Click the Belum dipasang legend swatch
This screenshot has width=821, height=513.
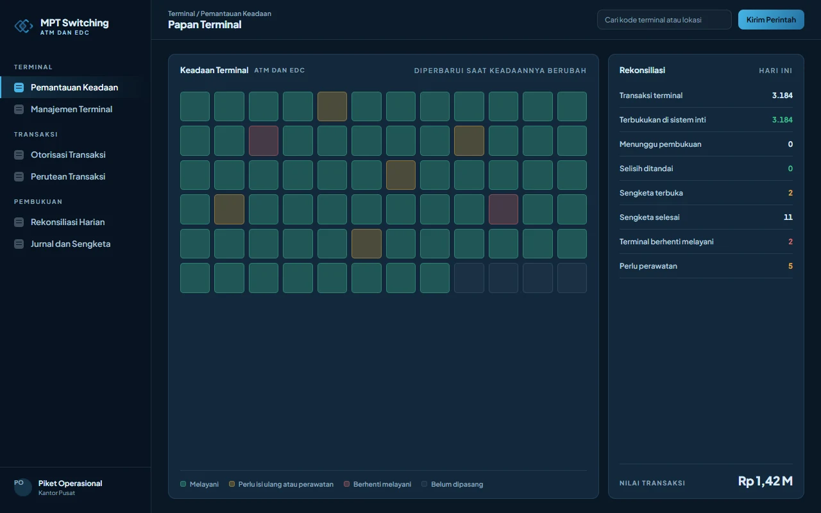425,484
